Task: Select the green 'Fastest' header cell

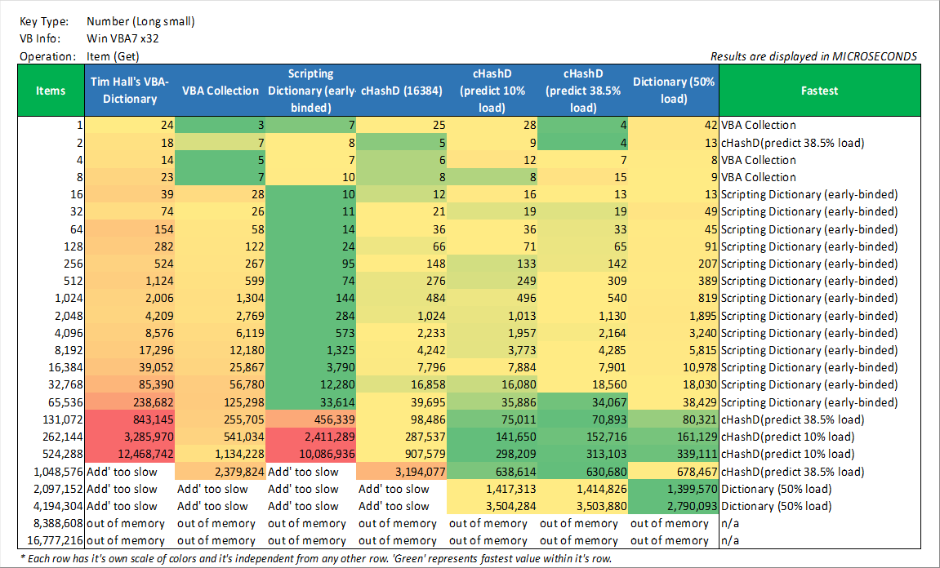Action: coord(819,91)
